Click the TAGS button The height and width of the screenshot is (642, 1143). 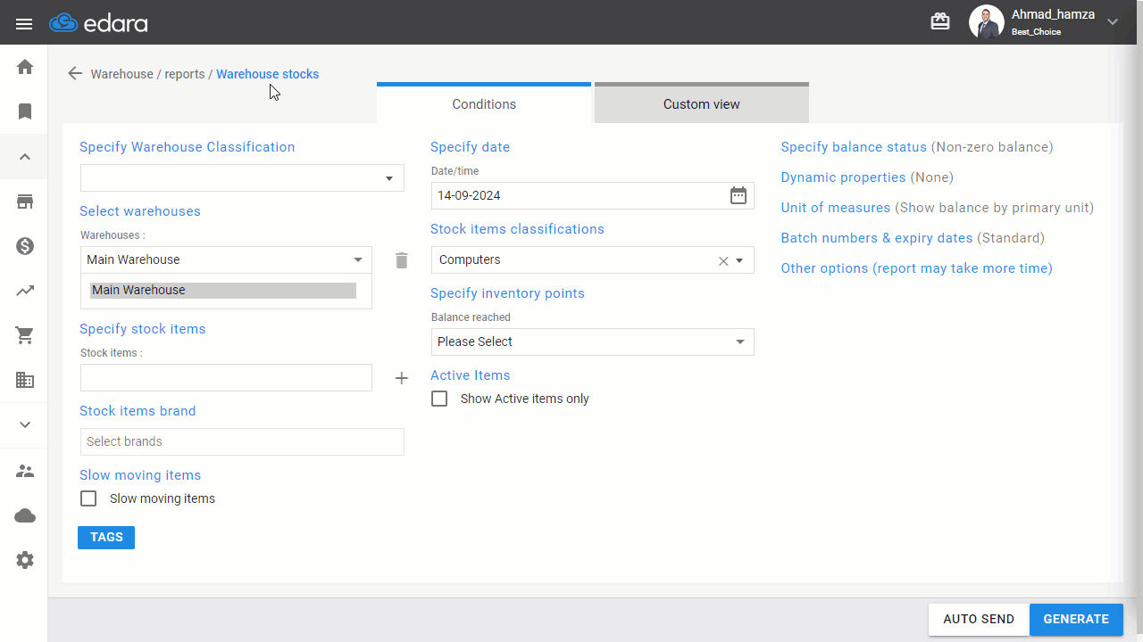pyautogui.click(x=106, y=538)
